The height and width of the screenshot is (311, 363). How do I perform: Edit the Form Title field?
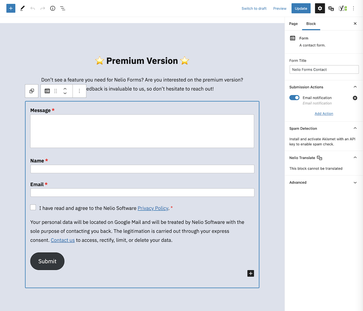pos(324,70)
